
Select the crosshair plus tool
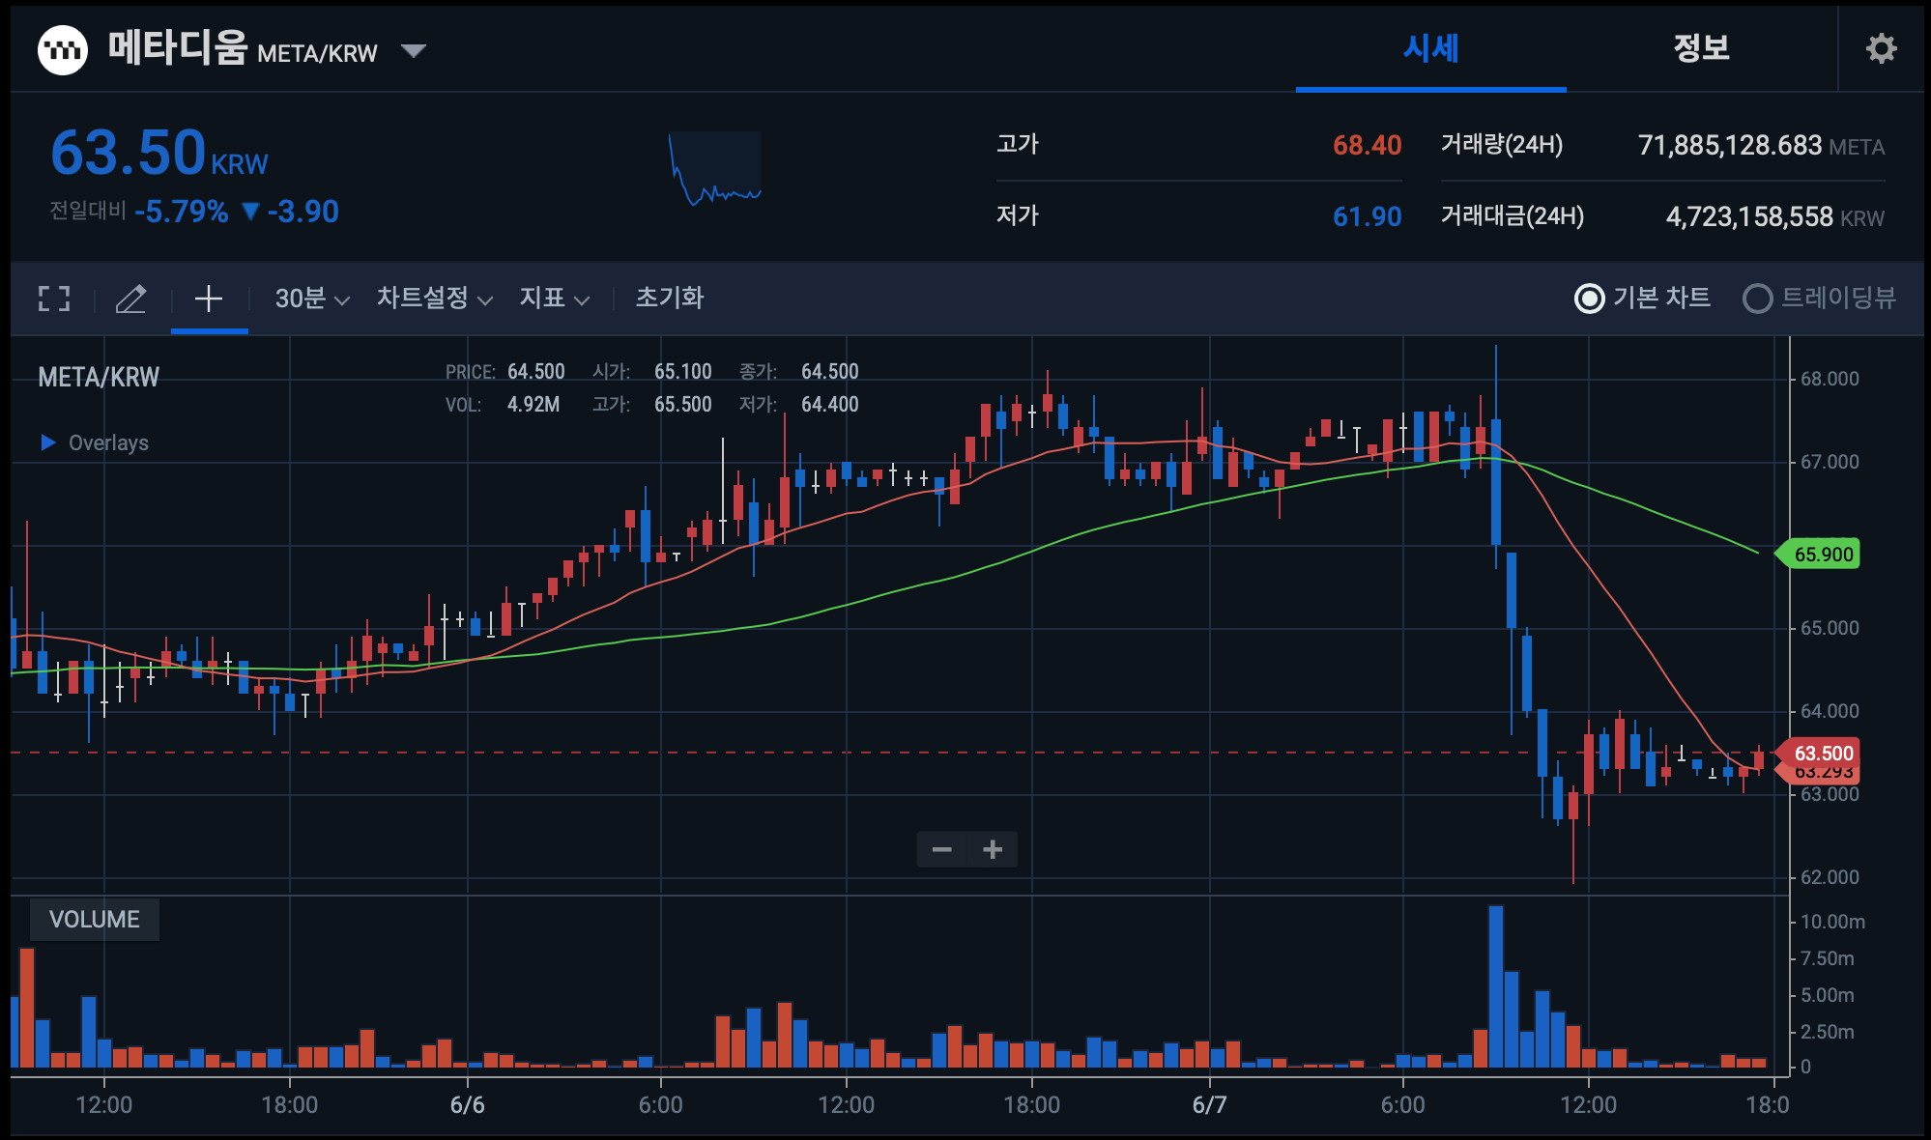tap(209, 299)
